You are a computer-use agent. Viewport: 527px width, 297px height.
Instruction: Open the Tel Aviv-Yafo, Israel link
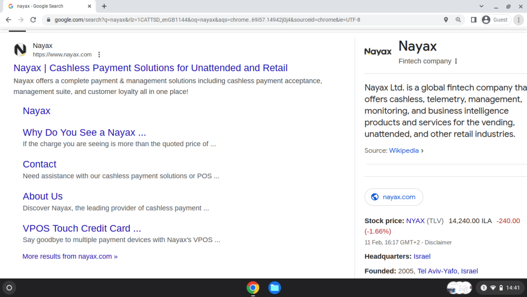coord(447,271)
